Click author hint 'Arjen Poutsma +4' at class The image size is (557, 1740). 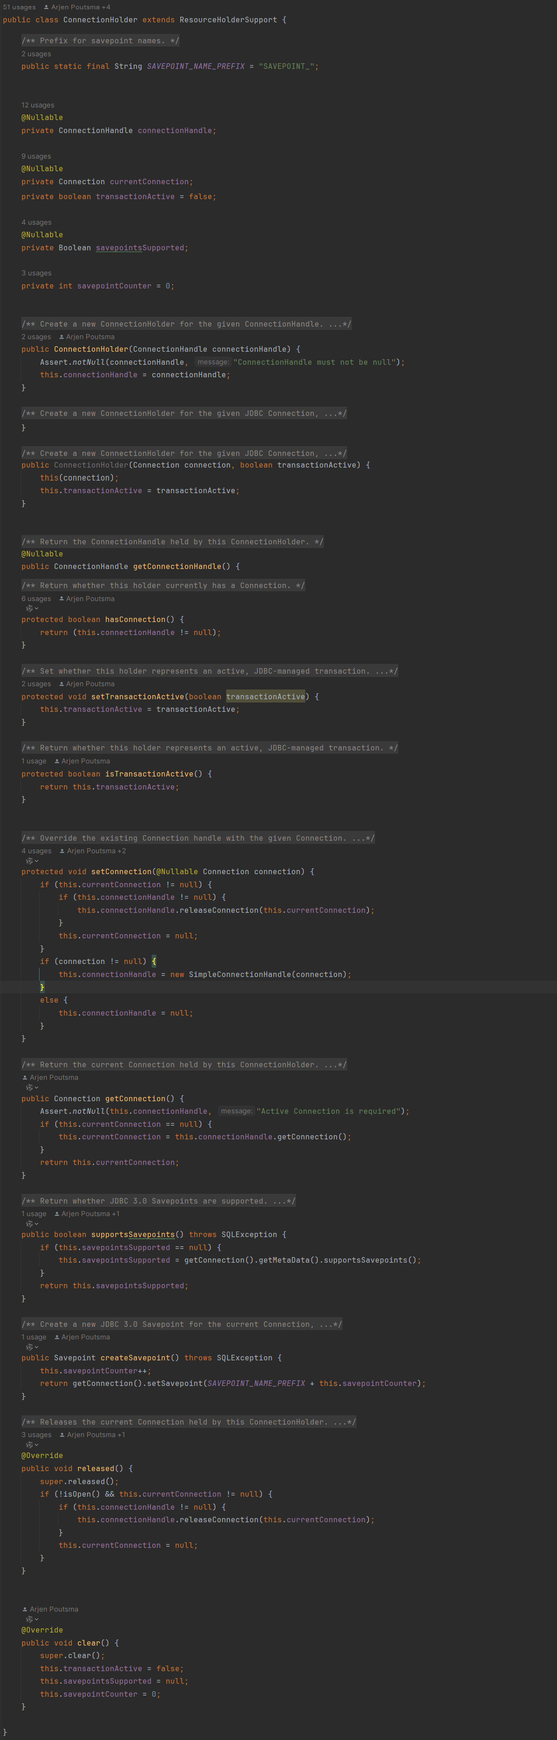(x=76, y=7)
